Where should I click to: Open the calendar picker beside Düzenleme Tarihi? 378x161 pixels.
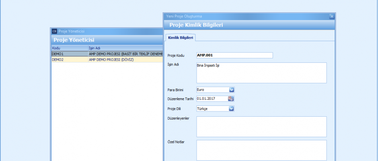(231, 99)
